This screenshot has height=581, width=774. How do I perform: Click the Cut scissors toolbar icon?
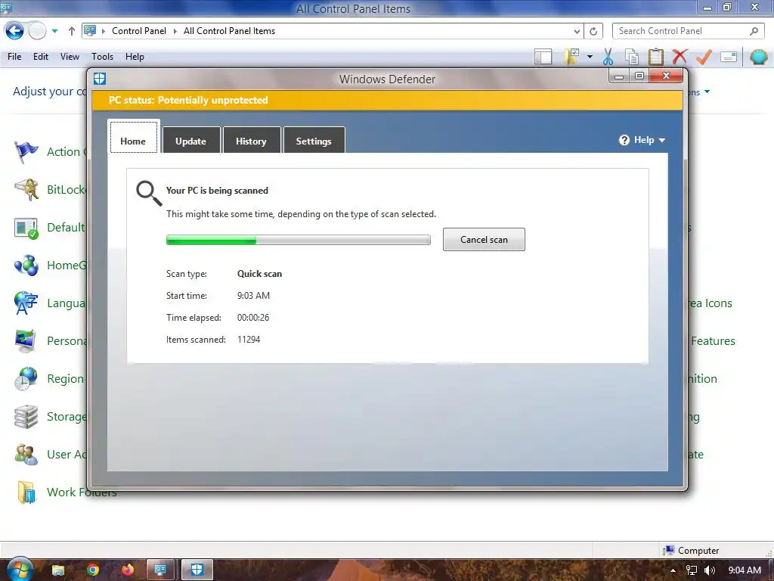click(608, 57)
